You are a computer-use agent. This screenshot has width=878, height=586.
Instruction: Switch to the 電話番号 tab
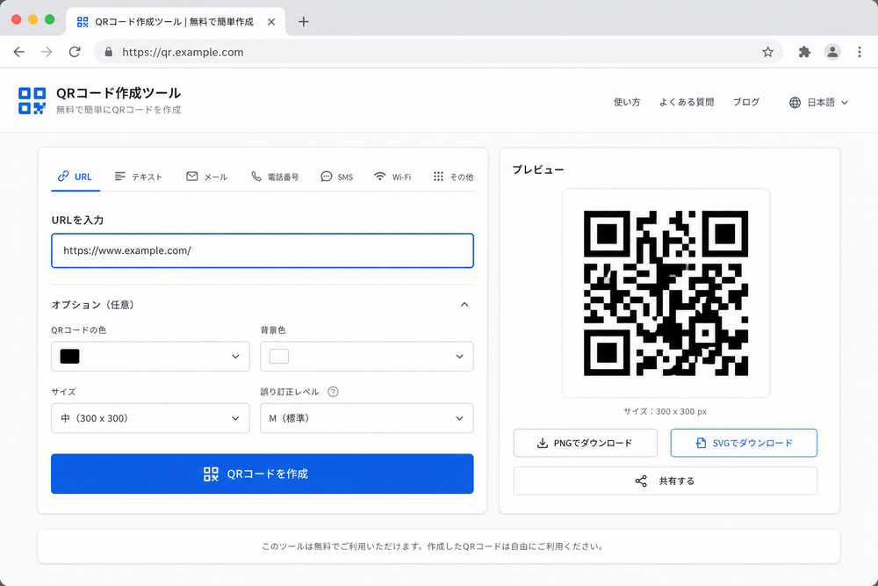(x=275, y=177)
